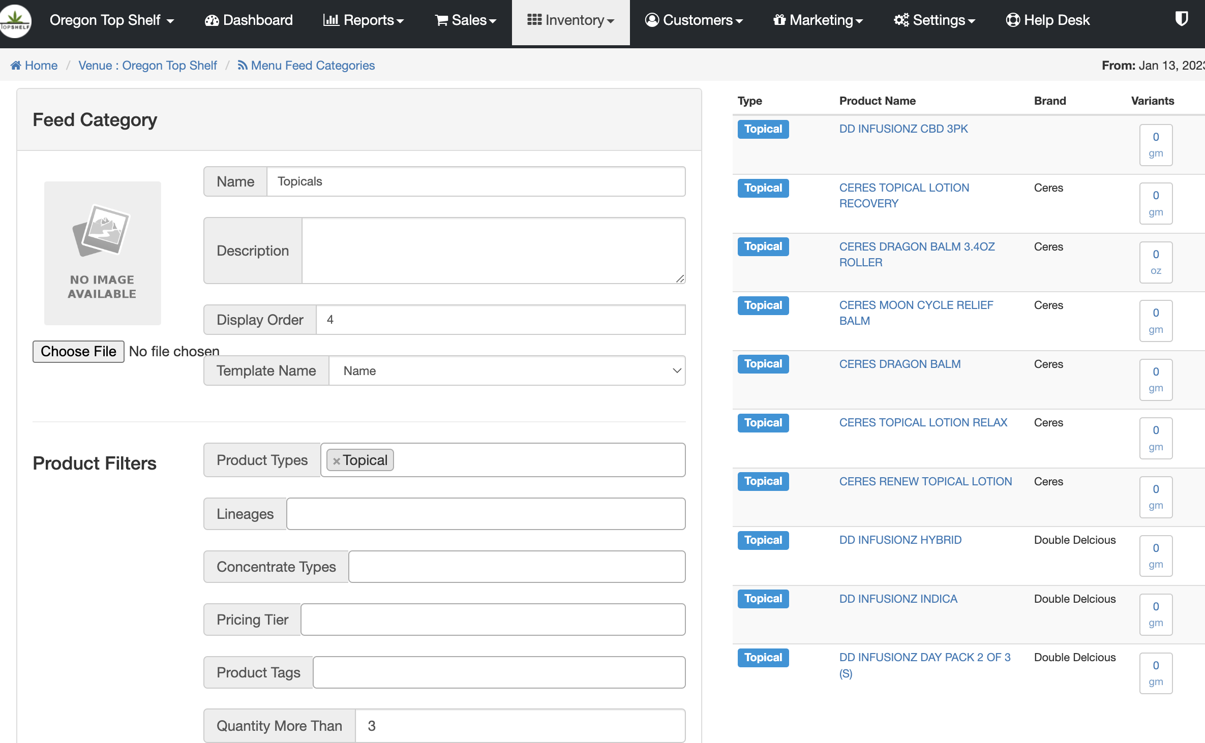
Task: Open the Marketing menu
Action: click(818, 20)
